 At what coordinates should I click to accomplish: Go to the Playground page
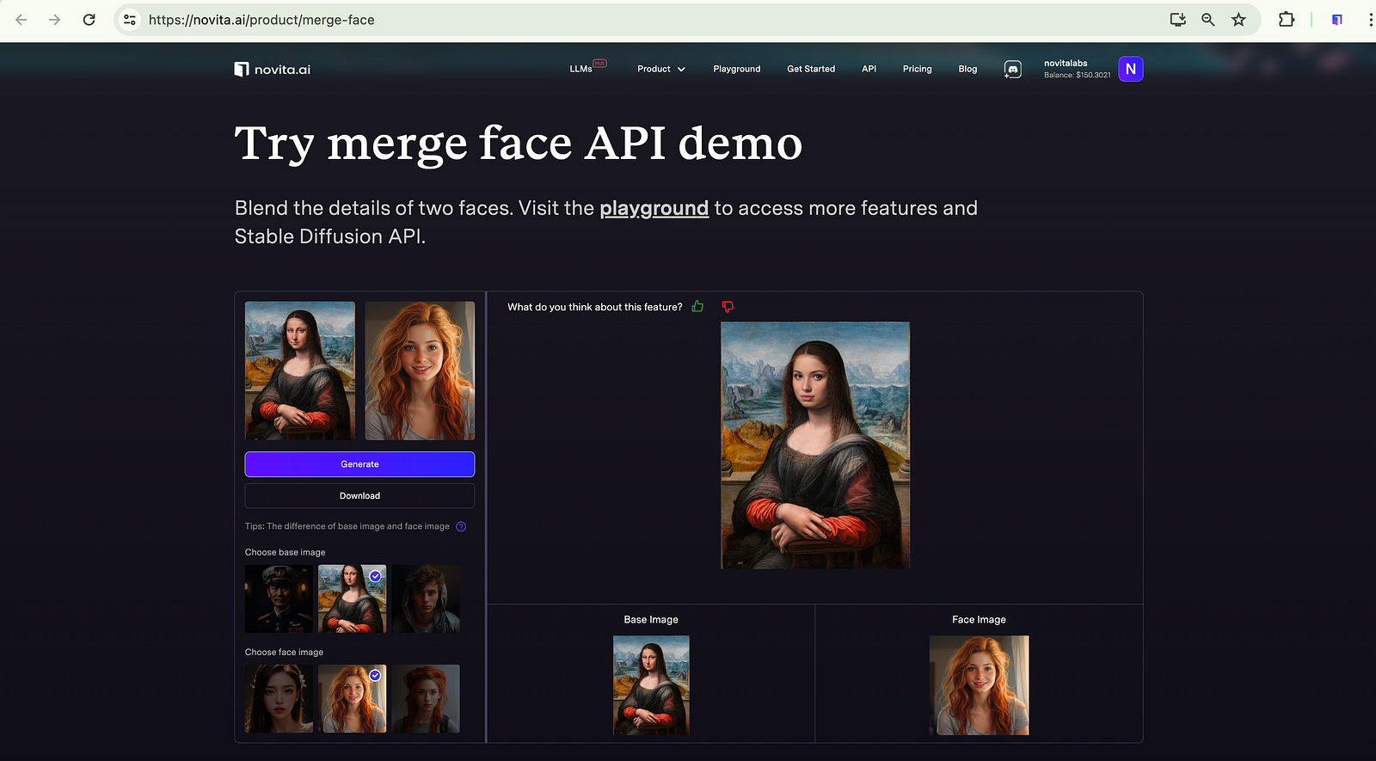coord(737,69)
